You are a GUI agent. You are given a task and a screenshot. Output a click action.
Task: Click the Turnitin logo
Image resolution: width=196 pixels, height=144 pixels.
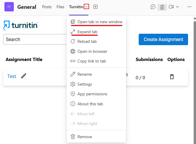(21, 25)
